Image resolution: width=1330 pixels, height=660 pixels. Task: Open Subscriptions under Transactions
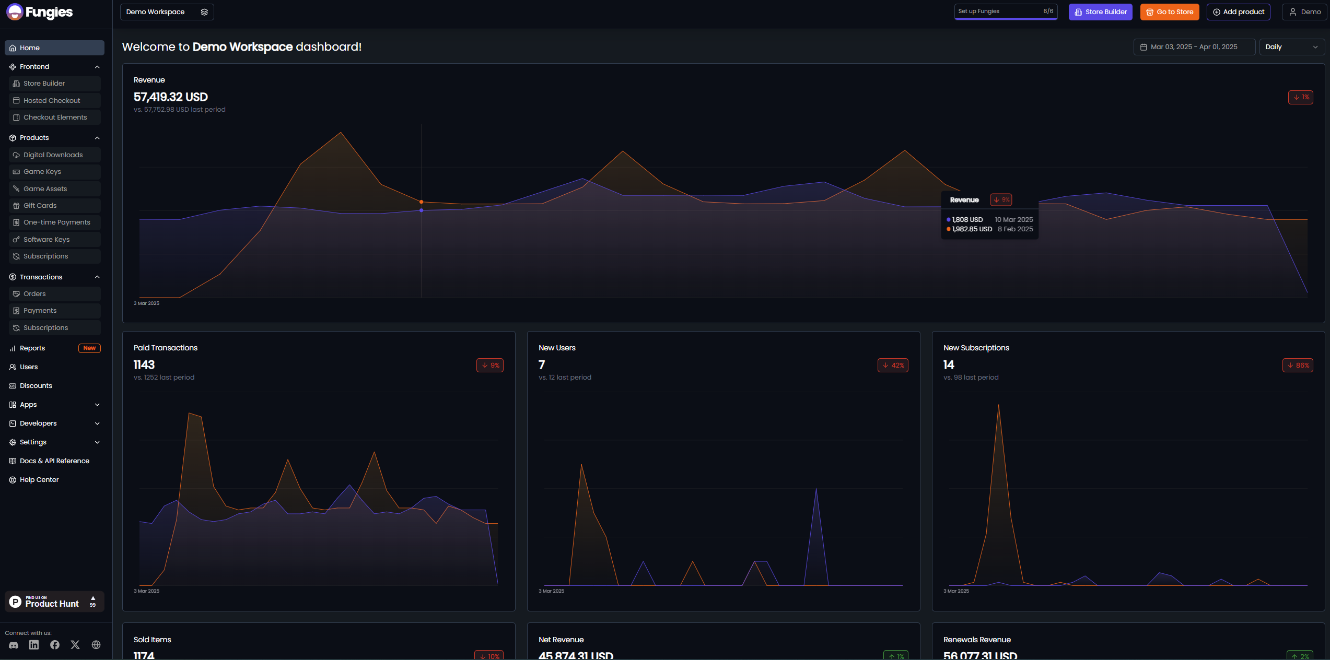click(x=55, y=328)
